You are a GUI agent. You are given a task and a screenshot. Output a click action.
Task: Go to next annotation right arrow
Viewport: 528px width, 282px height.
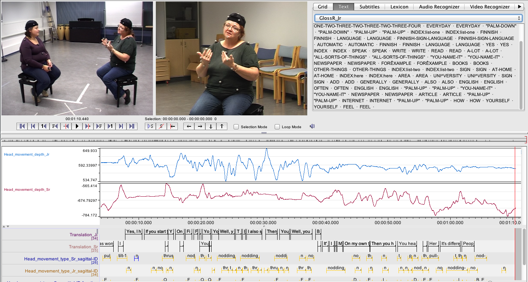pos(200,126)
